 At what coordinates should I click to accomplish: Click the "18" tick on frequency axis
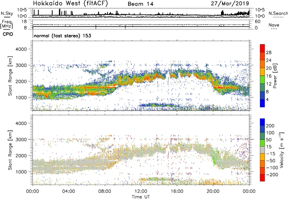24,22
